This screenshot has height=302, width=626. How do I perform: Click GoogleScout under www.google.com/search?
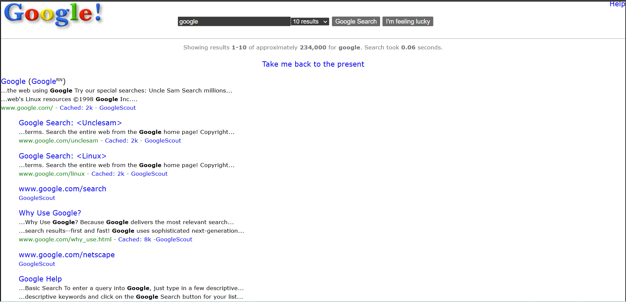37,198
